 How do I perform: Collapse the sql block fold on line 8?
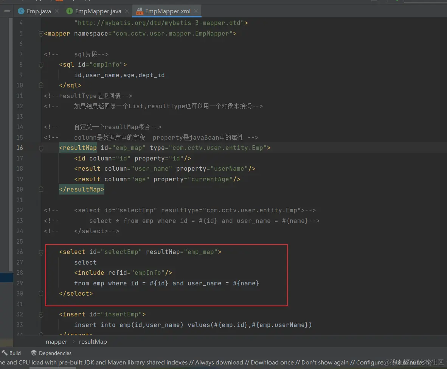click(41, 65)
